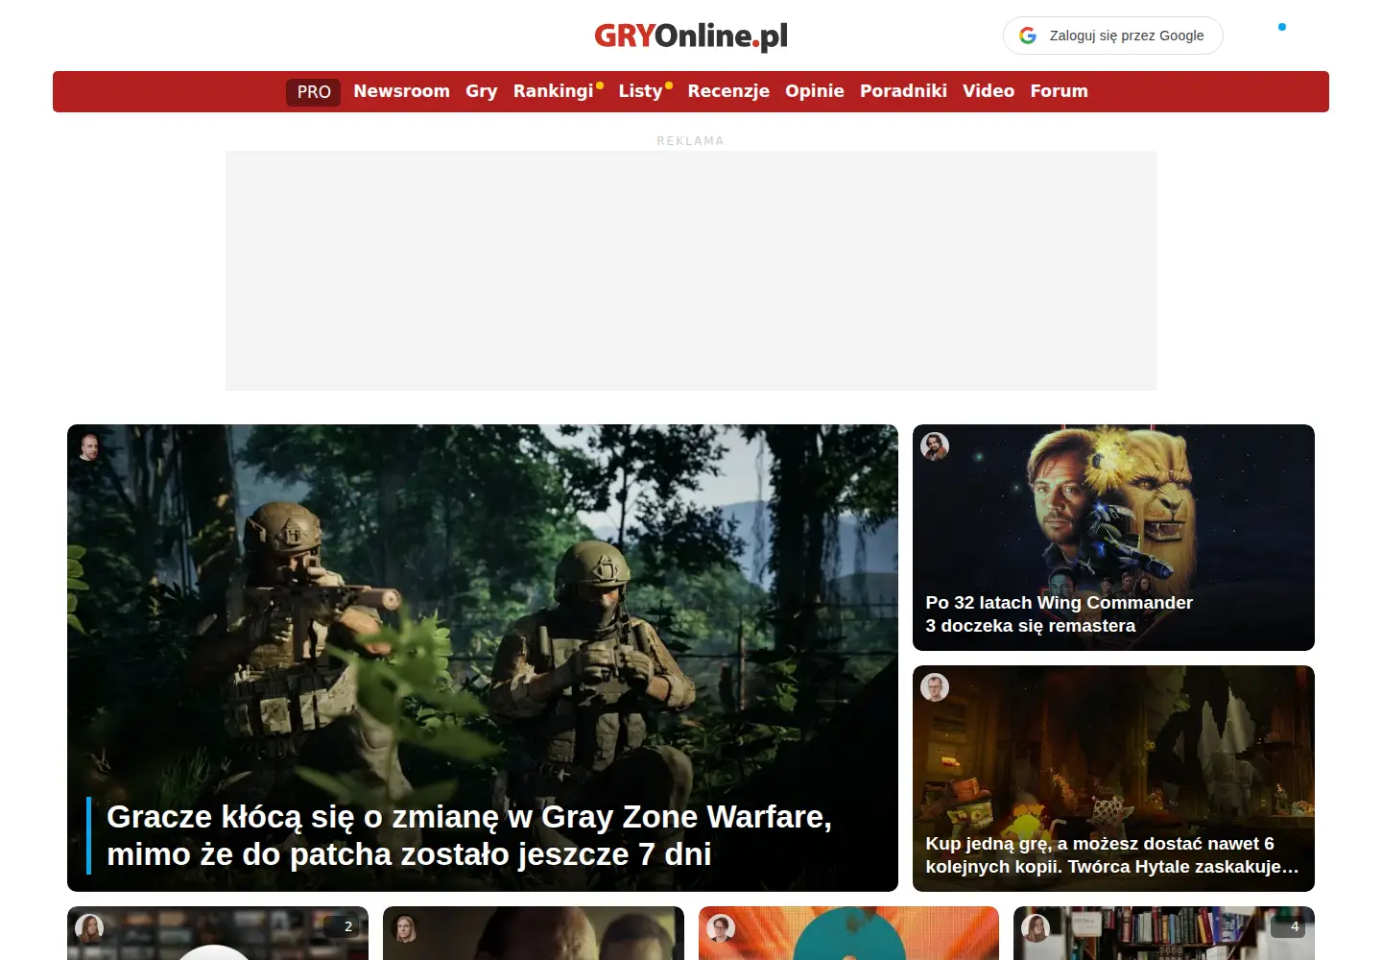This screenshot has height=960, width=1382.
Task: Open bottom card with comment count 2
Action: pos(218,933)
